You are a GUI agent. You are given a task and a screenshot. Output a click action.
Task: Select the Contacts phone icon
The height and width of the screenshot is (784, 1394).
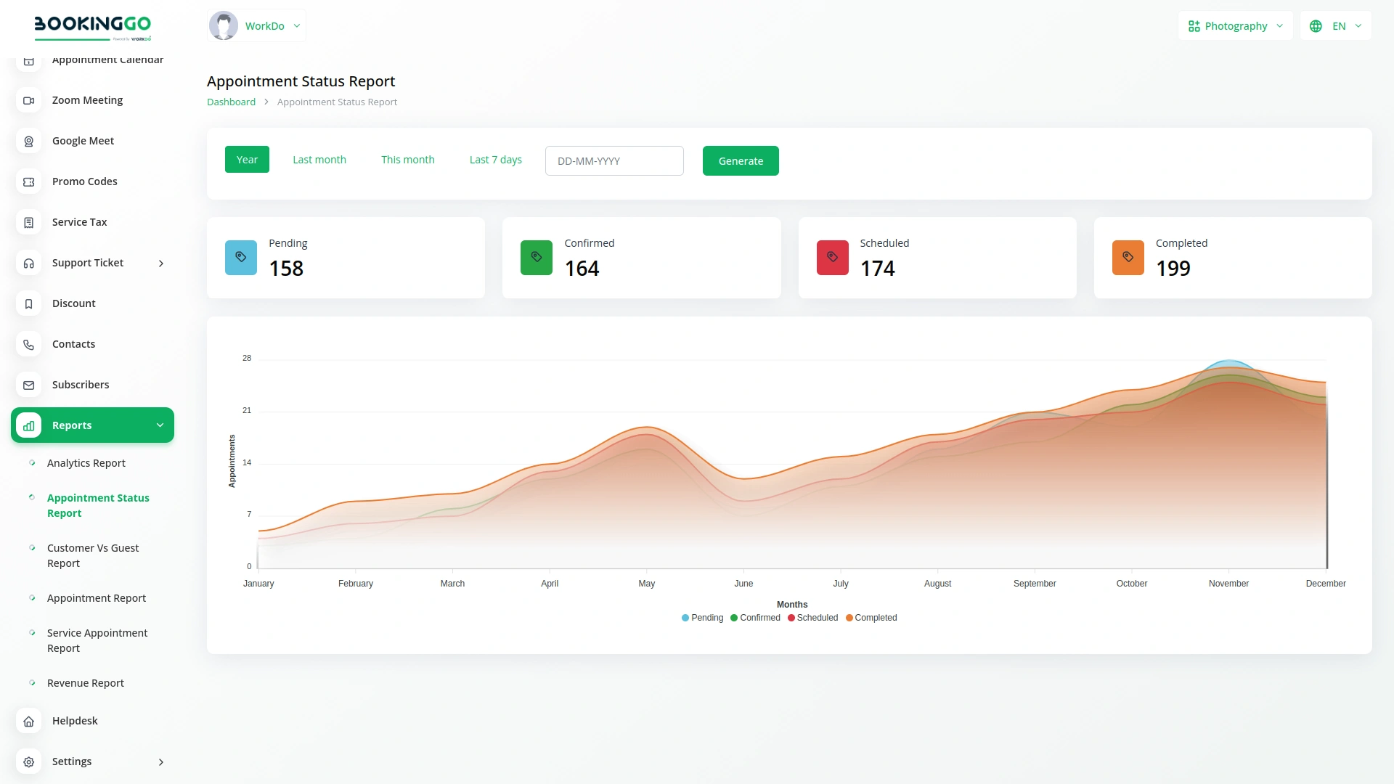(28, 344)
